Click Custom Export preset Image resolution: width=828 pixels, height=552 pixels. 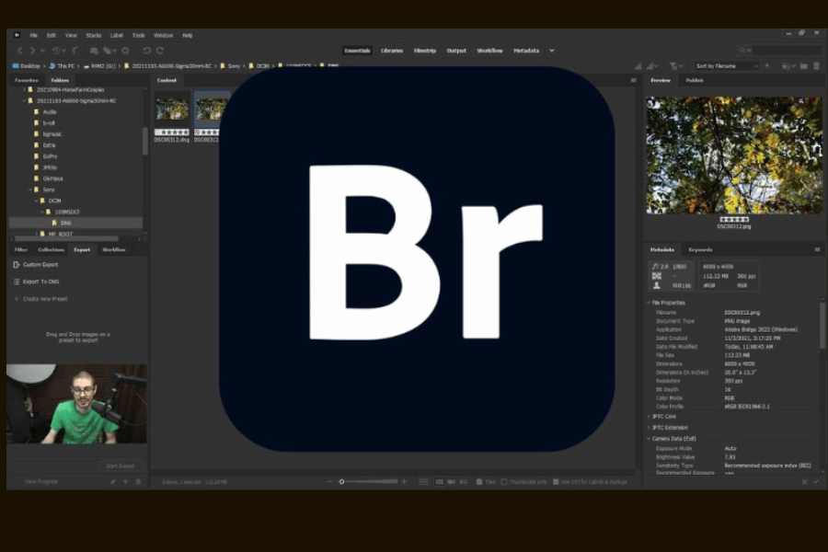coord(40,265)
